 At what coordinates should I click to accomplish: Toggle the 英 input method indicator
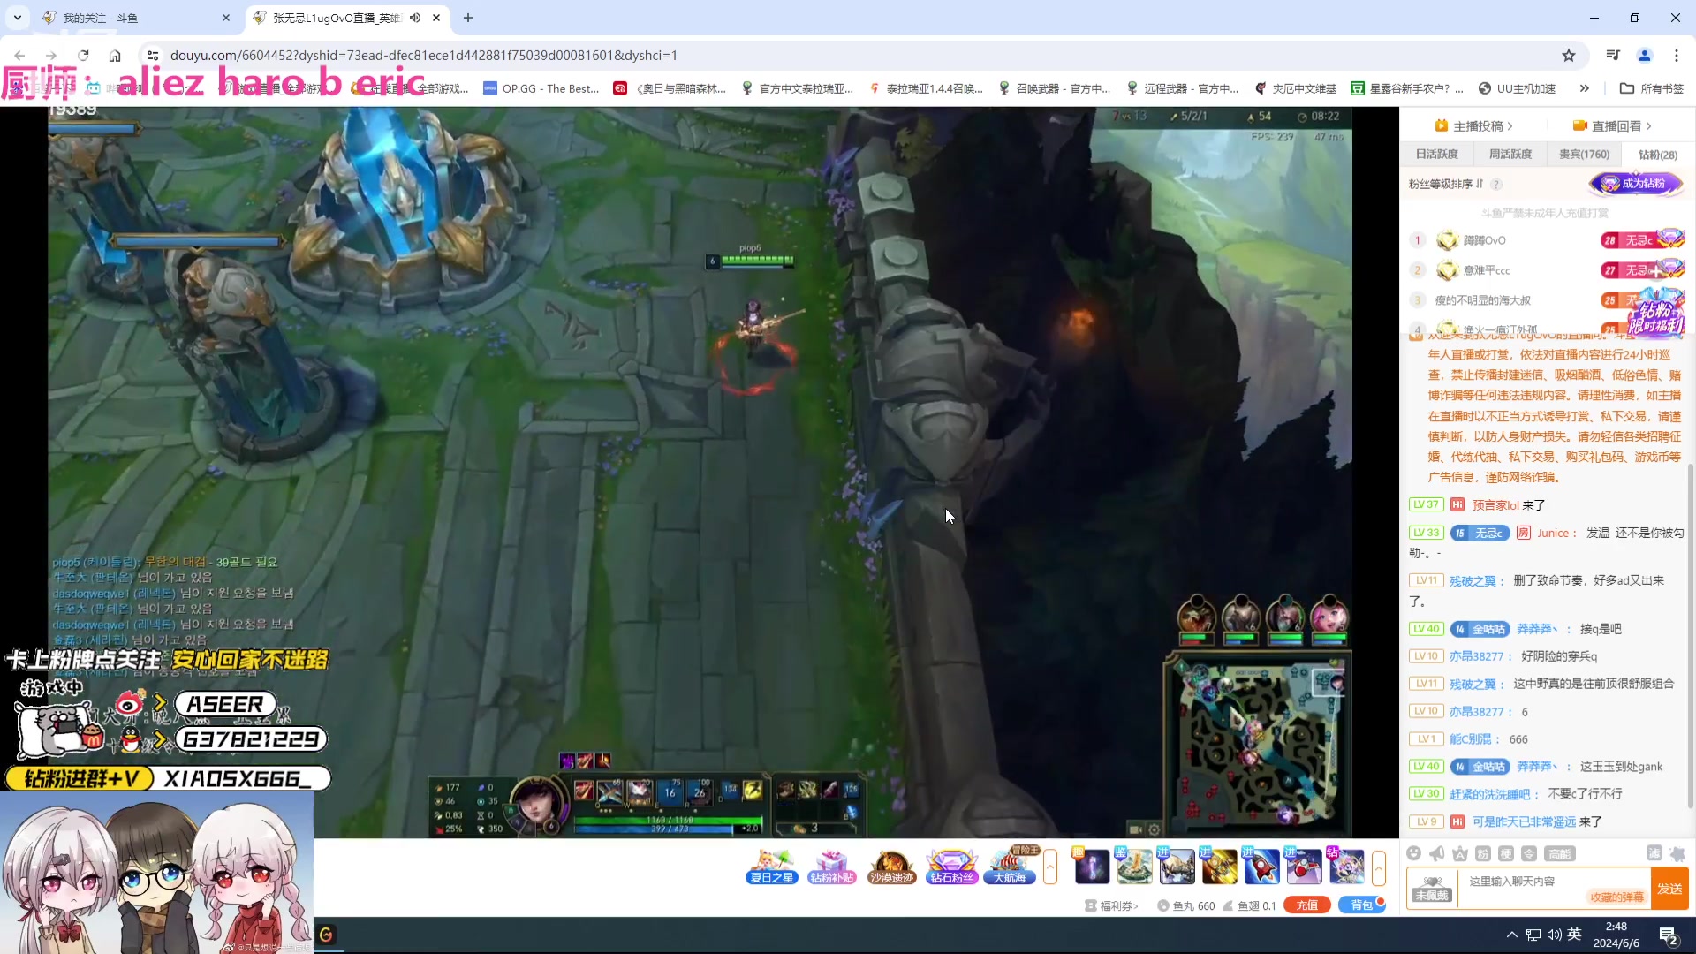(x=1574, y=935)
